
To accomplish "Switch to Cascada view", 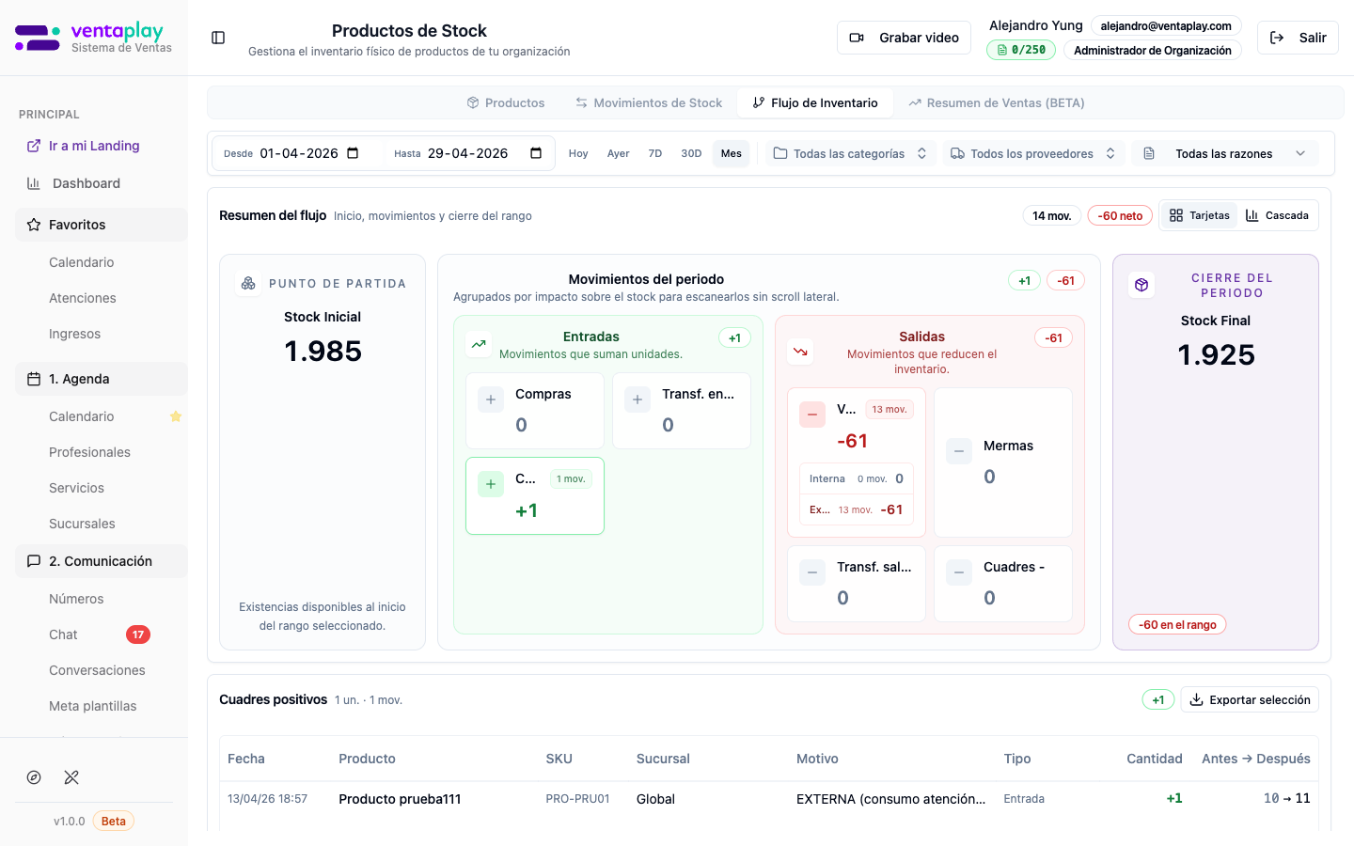I will click(1277, 215).
